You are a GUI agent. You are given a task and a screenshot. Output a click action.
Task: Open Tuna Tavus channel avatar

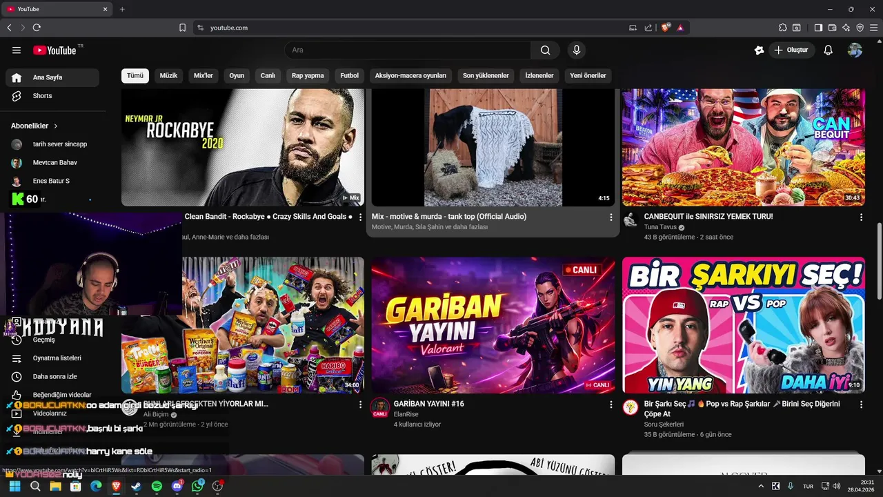(631, 220)
